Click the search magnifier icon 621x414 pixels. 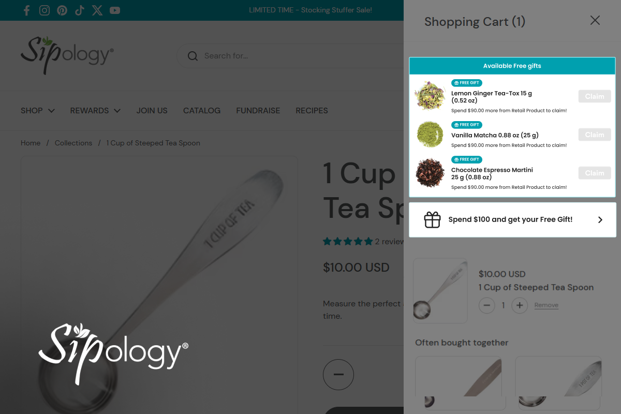coord(193,56)
